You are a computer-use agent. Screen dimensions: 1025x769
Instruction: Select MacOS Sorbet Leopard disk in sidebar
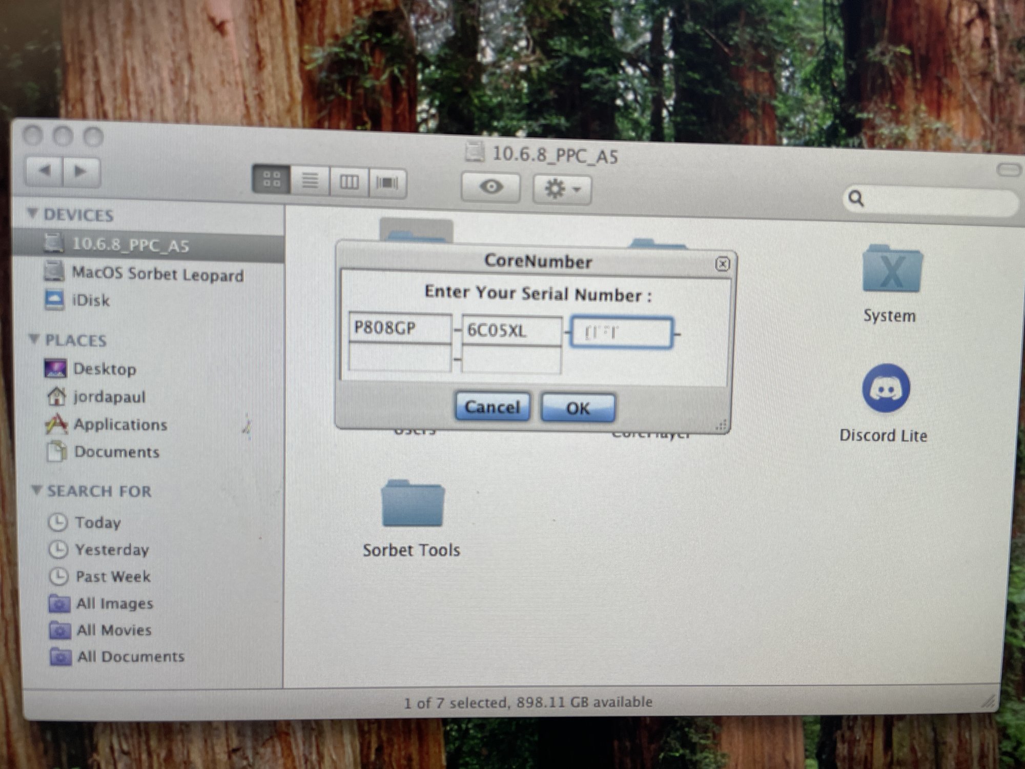pos(157,274)
